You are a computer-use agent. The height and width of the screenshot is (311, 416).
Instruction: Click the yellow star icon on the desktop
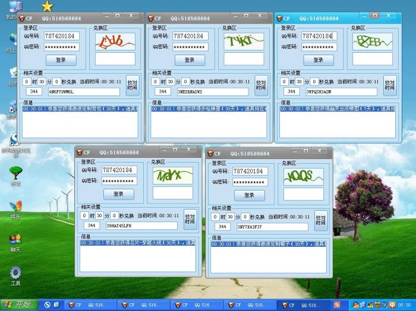[x=47, y=7]
